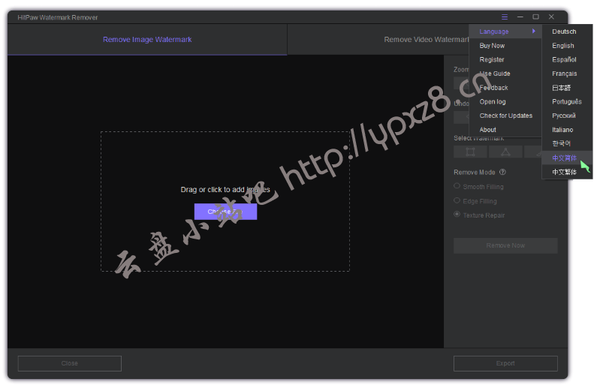The width and height of the screenshot is (600, 388).
Task: Open the hamburger menu icon
Action: pos(505,17)
